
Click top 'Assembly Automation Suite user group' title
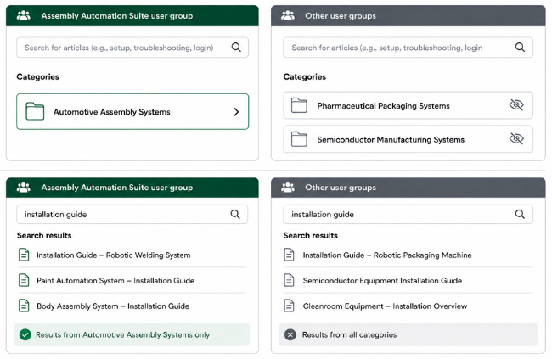(x=117, y=16)
